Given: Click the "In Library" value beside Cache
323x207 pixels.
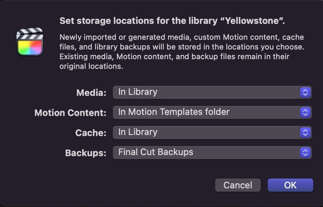Looking at the screenshot, I should [138, 132].
